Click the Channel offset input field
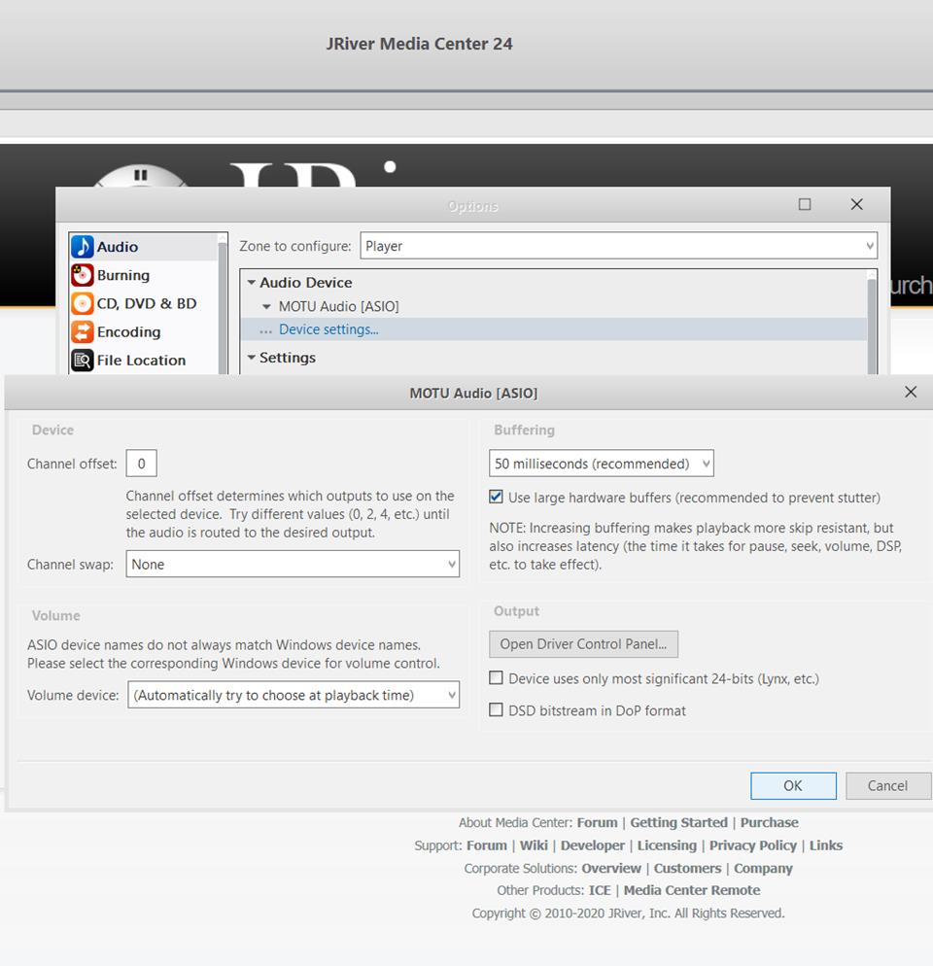 (x=141, y=464)
